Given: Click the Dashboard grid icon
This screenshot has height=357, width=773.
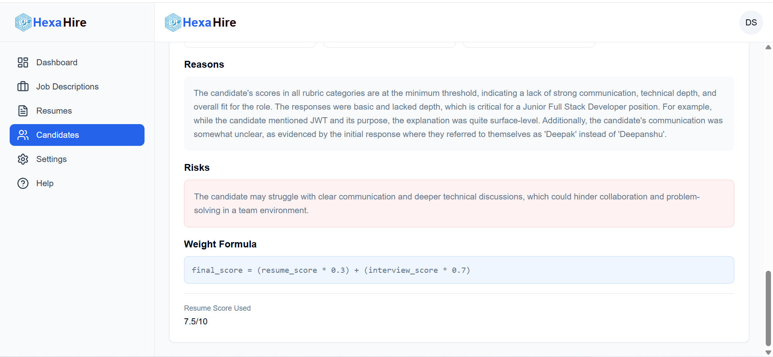Looking at the screenshot, I should pyautogui.click(x=23, y=62).
